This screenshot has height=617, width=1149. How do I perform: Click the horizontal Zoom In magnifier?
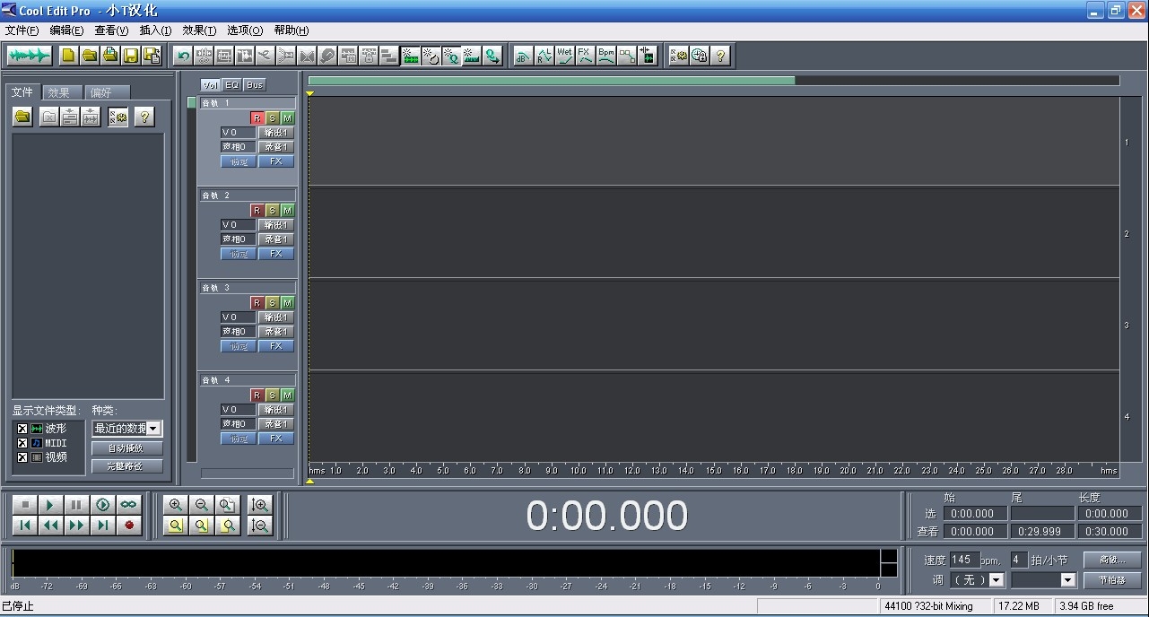pos(176,505)
